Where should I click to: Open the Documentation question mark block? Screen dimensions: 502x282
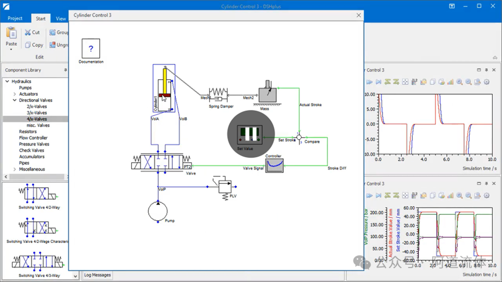(91, 48)
